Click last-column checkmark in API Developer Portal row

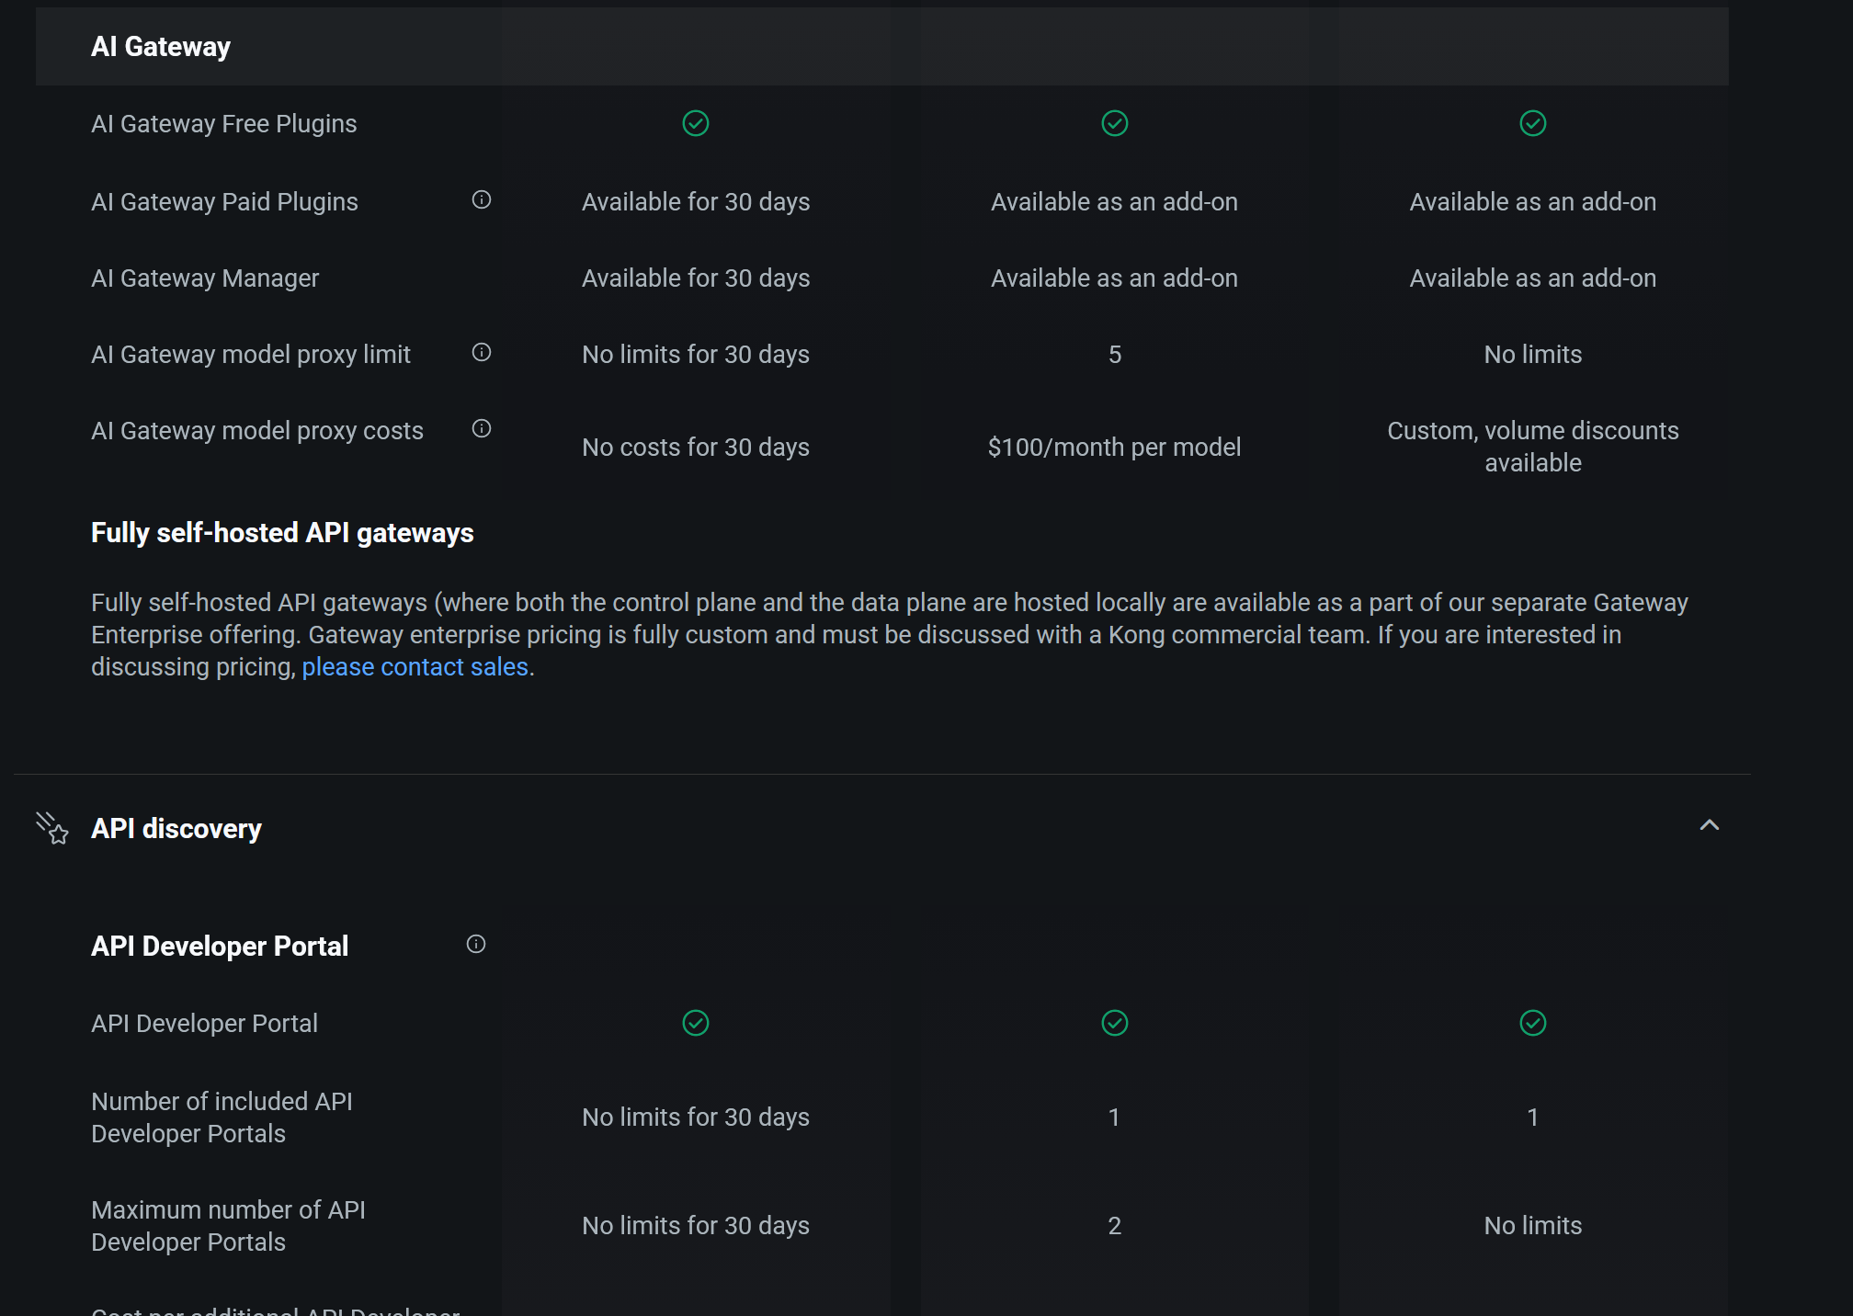[x=1532, y=1023]
